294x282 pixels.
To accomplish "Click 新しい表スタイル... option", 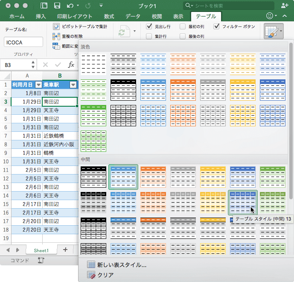I will click(x=122, y=265).
